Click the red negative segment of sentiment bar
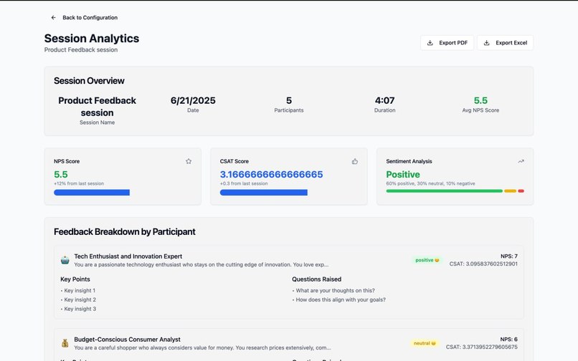Screen dimensions: 578x361 [x=521, y=191]
